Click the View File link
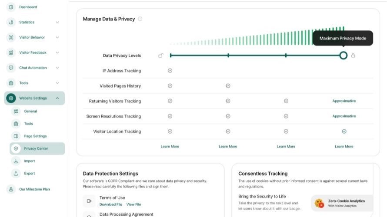 click(133, 204)
